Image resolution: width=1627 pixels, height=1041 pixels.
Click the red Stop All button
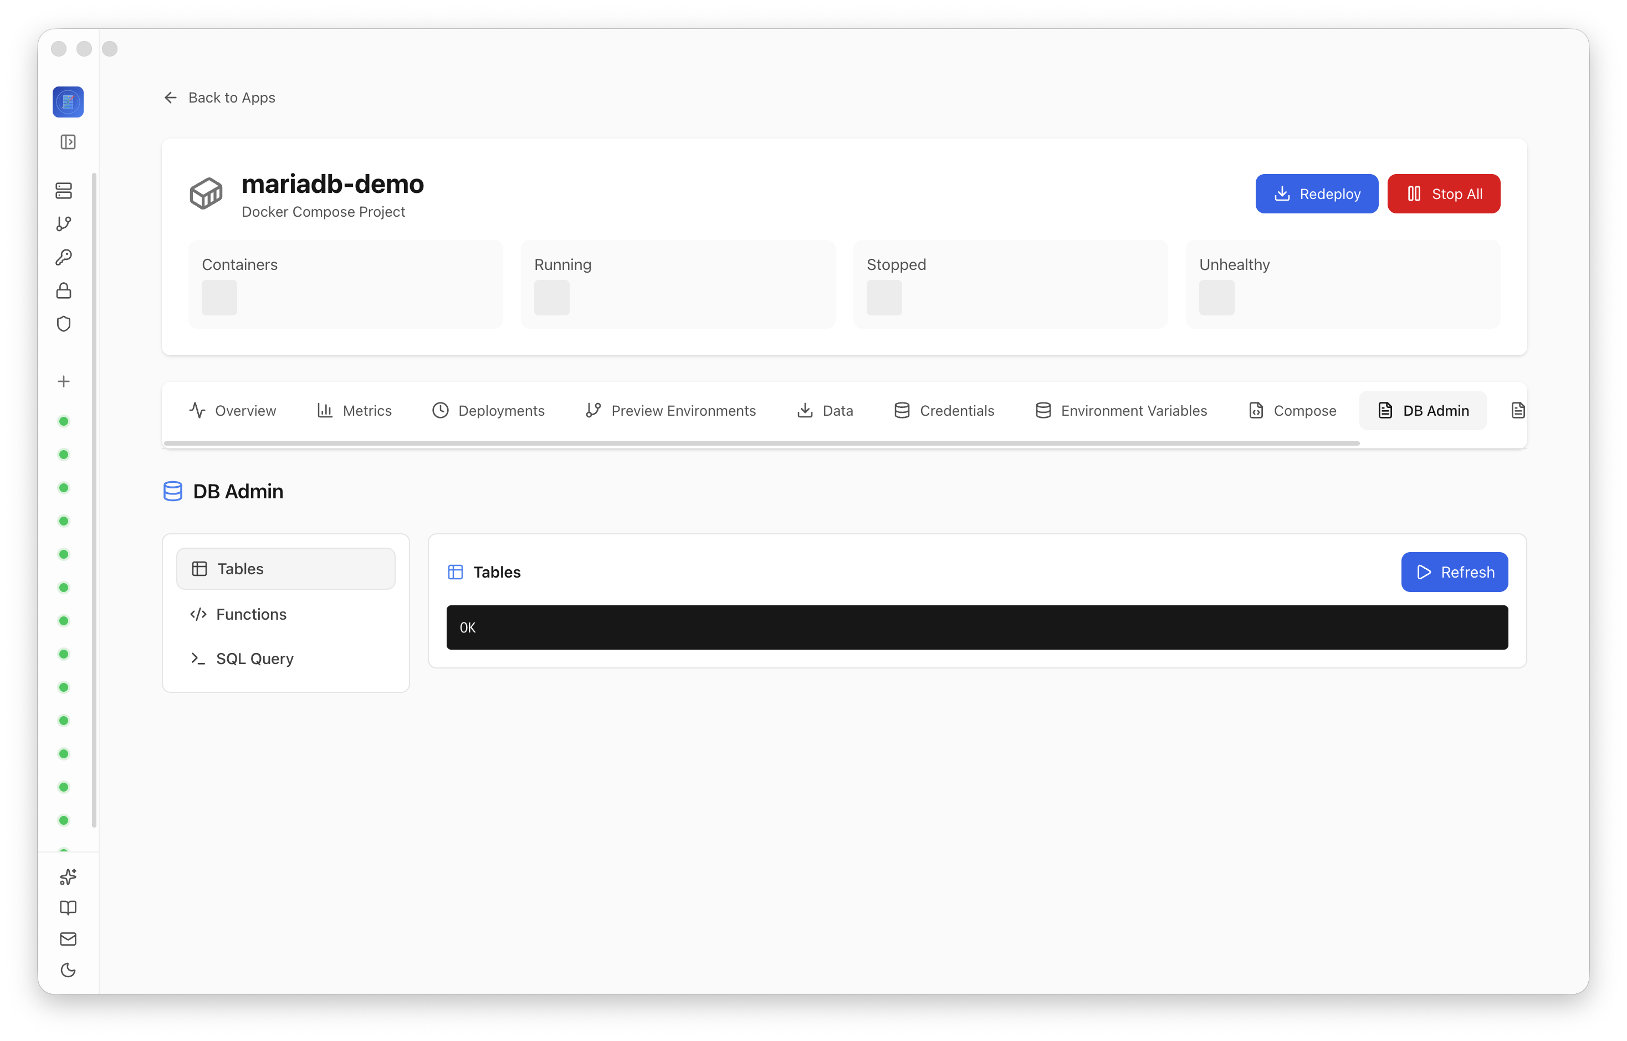(1444, 194)
